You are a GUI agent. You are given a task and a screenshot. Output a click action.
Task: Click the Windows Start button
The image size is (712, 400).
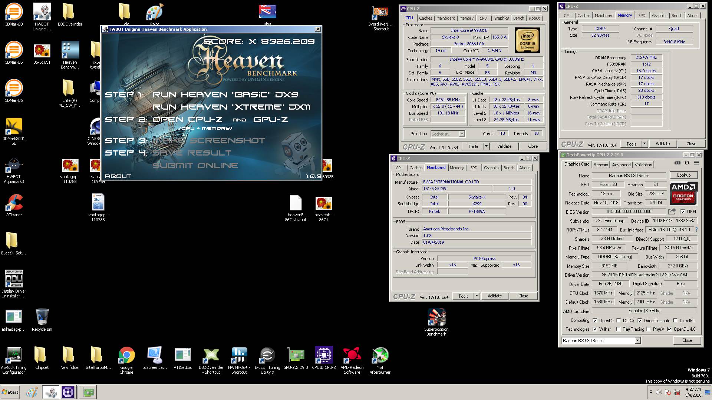pos(10,392)
